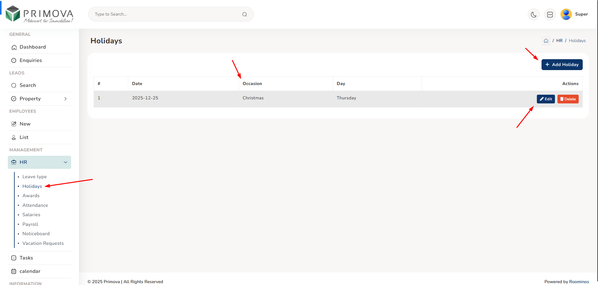This screenshot has height=285, width=598.
Task: Open Dashboard from the sidebar
Action: [32, 47]
